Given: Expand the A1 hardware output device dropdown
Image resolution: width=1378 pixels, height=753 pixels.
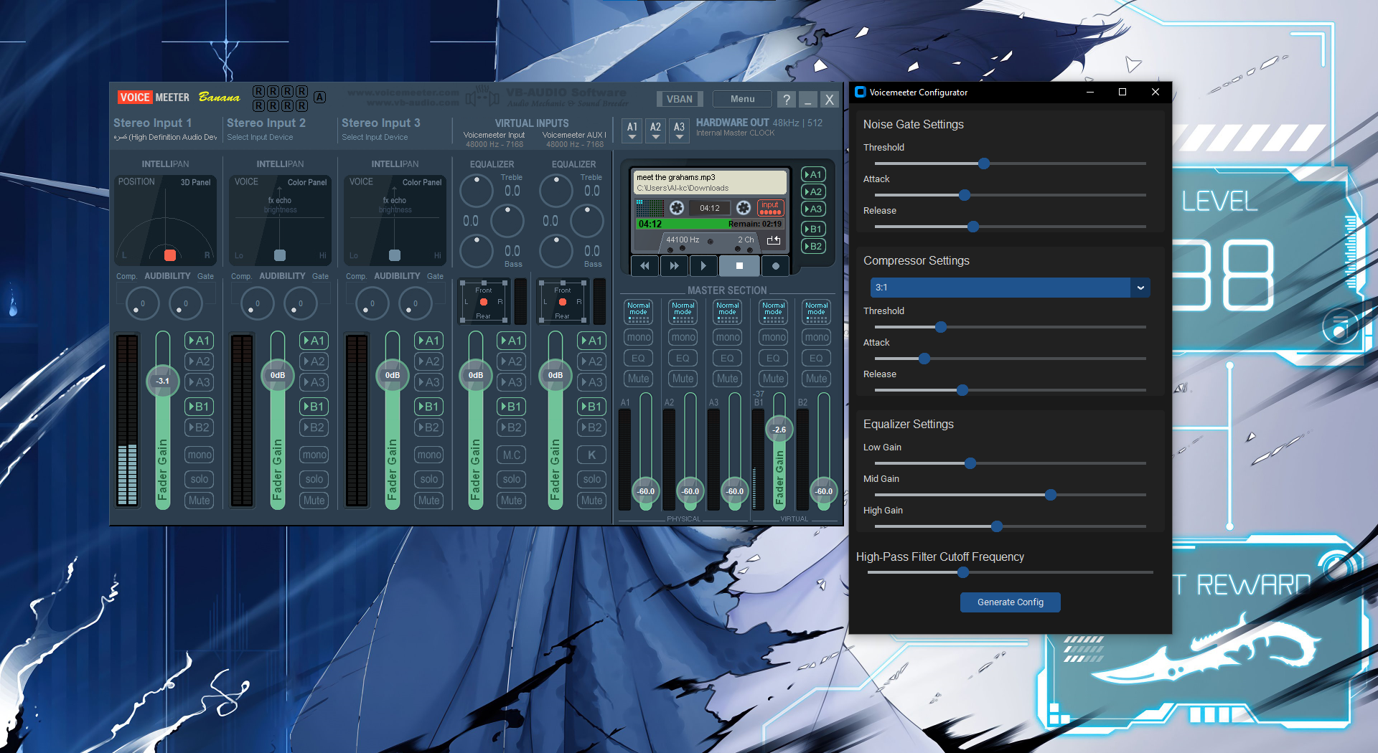Looking at the screenshot, I should (x=632, y=130).
